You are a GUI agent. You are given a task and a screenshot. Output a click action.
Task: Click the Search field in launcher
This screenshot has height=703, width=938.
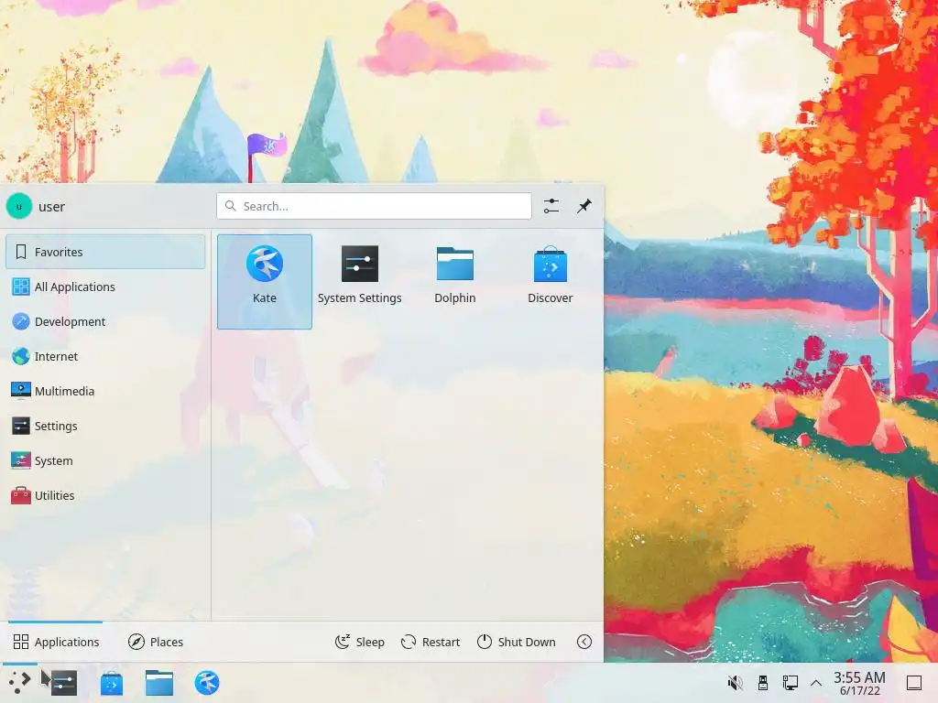click(x=374, y=206)
